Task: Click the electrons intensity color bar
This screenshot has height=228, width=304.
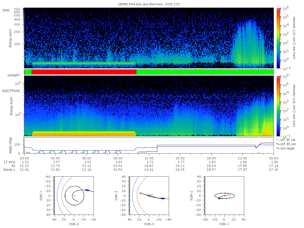Action: click(x=278, y=106)
